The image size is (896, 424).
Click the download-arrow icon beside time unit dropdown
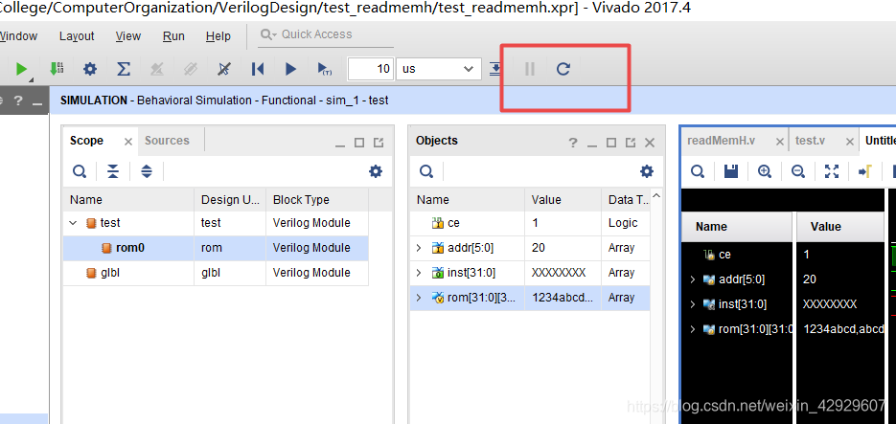(x=495, y=69)
